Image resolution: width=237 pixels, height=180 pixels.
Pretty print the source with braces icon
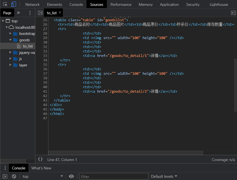40,159
